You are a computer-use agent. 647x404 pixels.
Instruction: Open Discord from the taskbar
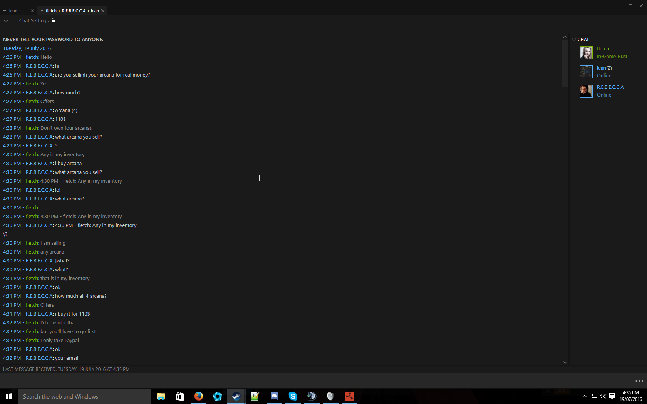[274, 396]
